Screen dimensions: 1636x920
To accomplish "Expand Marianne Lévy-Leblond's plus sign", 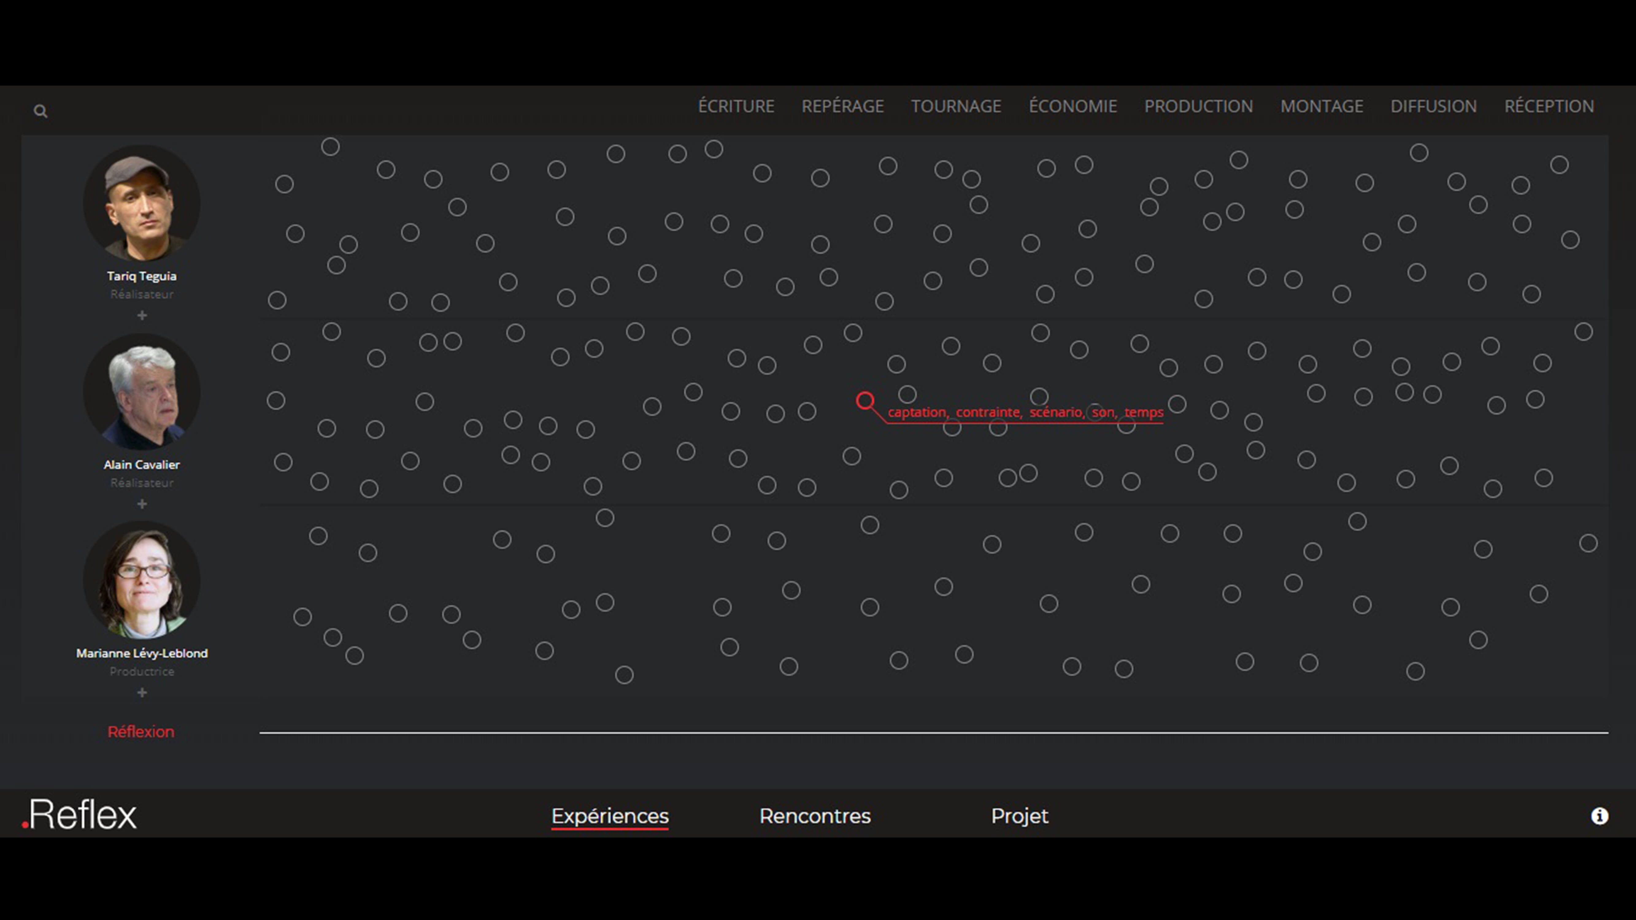I will pyautogui.click(x=142, y=693).
